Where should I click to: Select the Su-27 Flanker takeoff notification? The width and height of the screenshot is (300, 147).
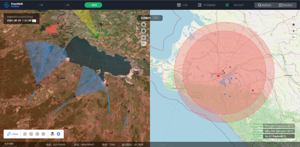tap(279, 136)
